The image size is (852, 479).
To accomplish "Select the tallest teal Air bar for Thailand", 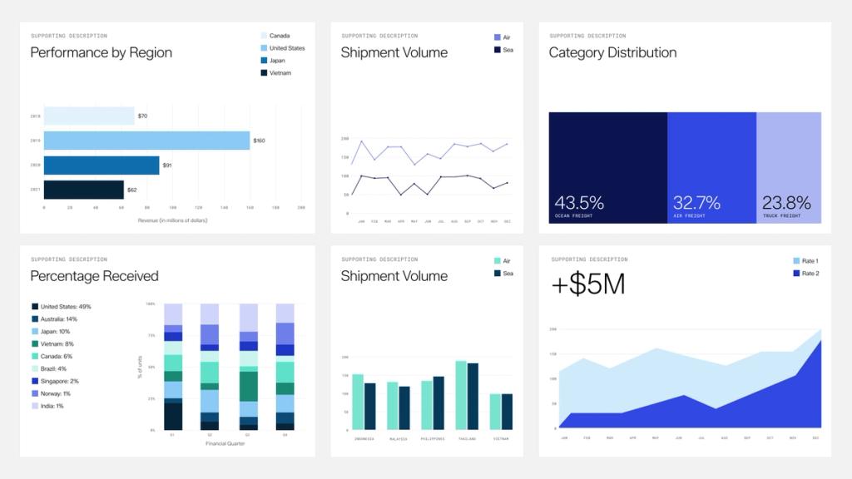I will point(461,395).
